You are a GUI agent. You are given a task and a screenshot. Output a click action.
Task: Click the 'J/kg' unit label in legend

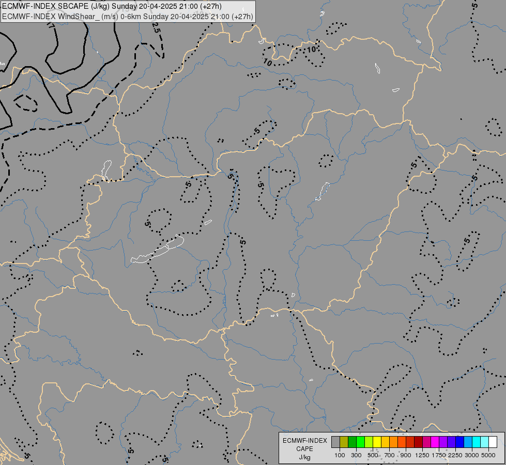coord(304,457)
